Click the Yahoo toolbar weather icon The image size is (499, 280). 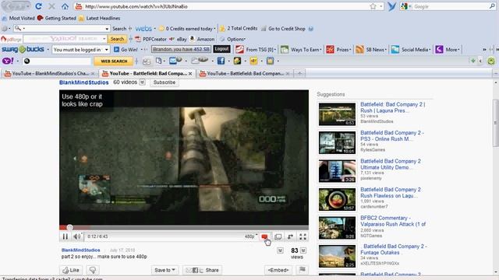pos(200,61)
